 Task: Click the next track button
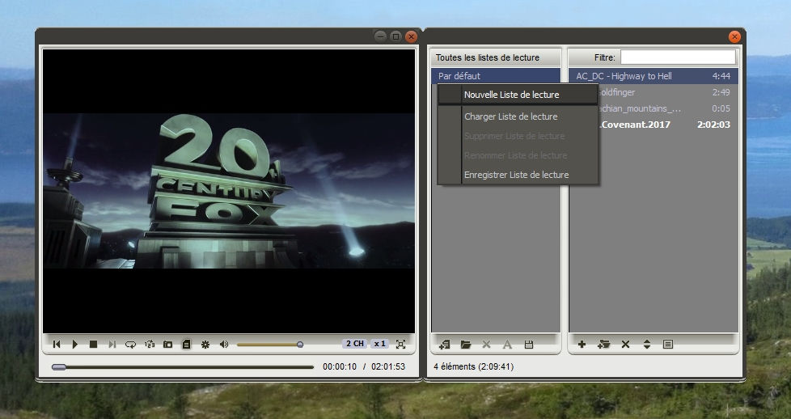(112, 345)
